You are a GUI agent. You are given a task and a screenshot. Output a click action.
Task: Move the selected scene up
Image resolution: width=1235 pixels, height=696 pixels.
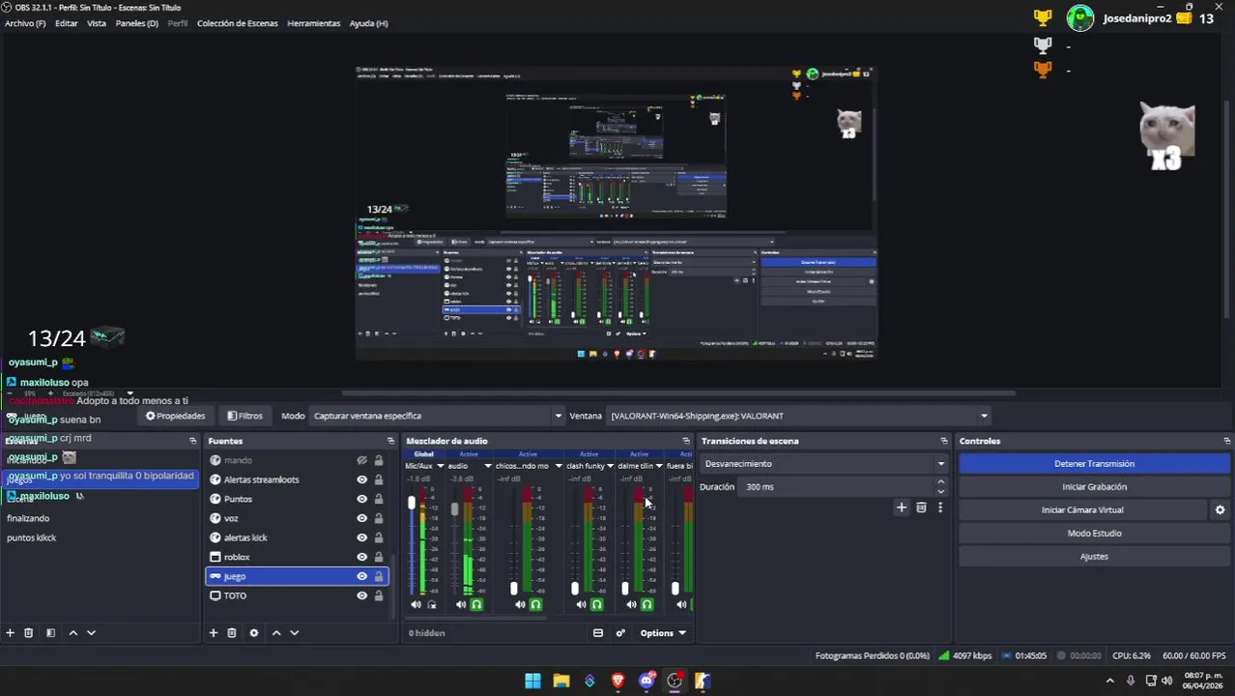(x=72, y=632)
